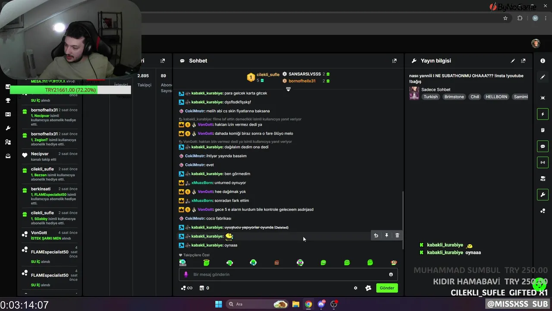
Task: Reply to kabakli_kurabiye's emoji message
Action: pos(376,235)
